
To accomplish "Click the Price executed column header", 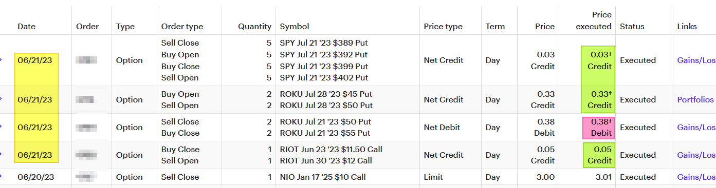I will (x=595, y=21).
